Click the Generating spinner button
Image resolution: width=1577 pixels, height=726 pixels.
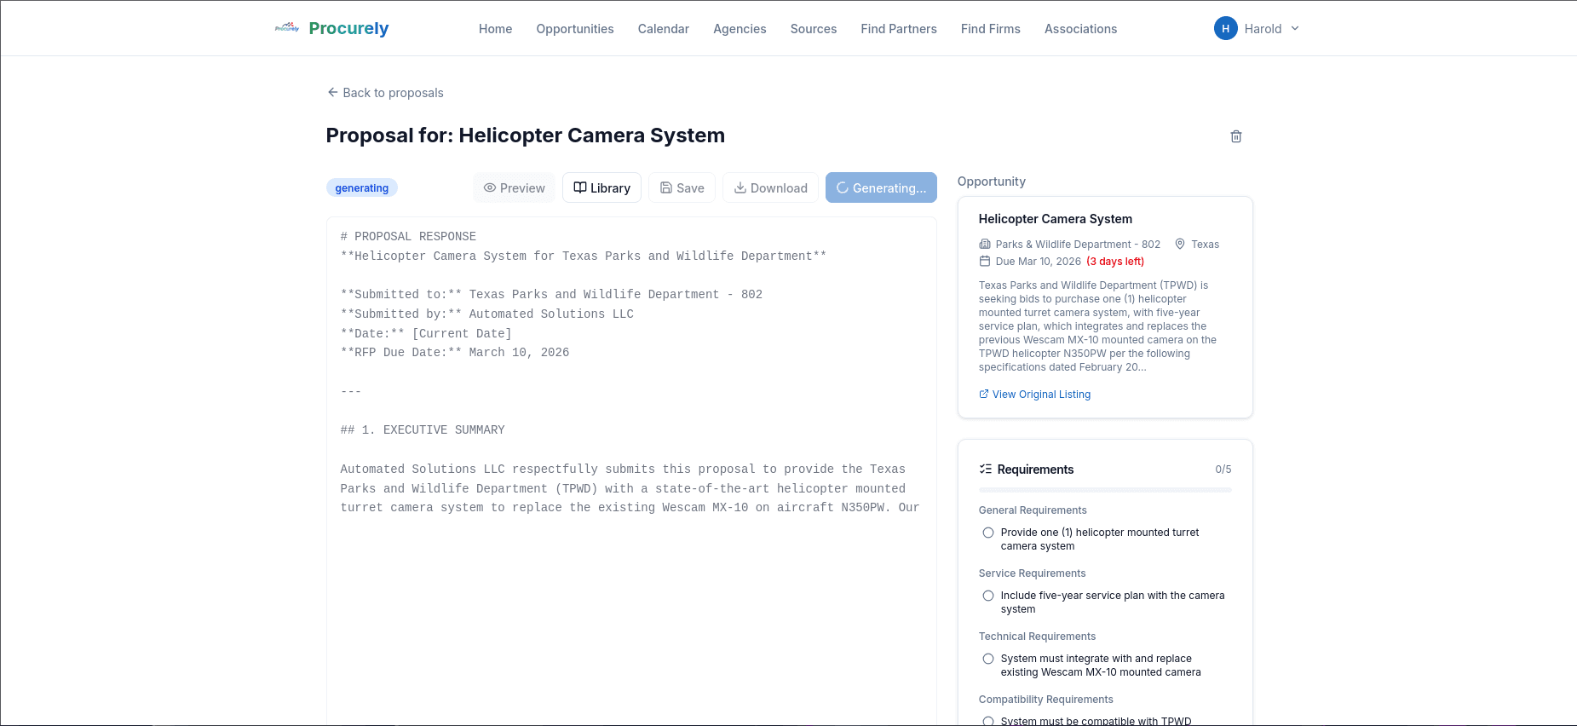click(x=881, y=188)
